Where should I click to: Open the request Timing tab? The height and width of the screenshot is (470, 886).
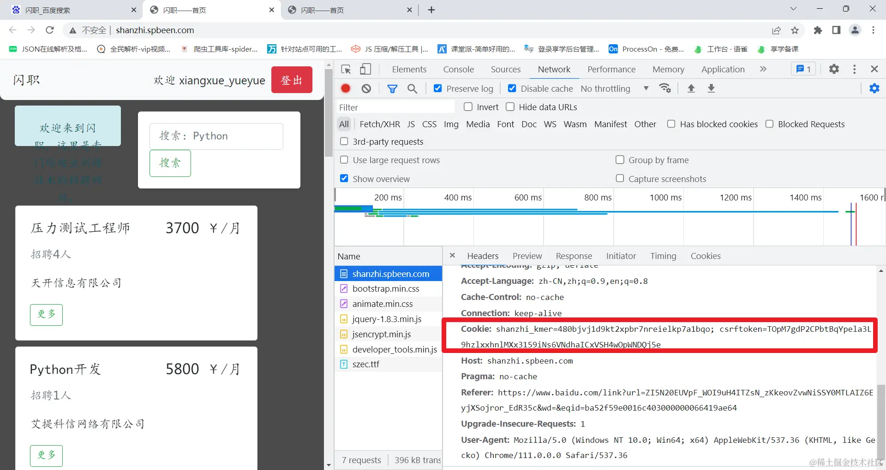[x=663, y=256]
